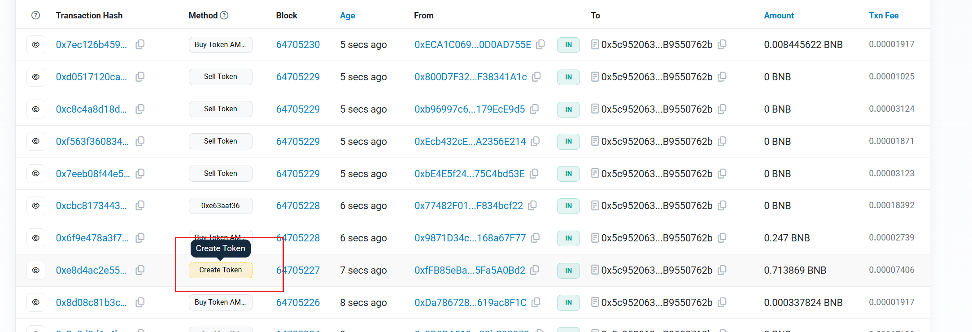Image resolution: width=972 pixels, height=332 pixels.
Task: Copy from address 0x77482F01...F834bcf22
Action: point(532,205)
